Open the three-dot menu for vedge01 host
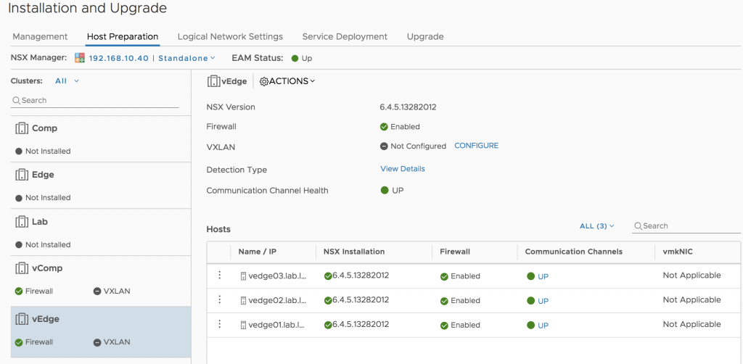 click(x=219, y=324)
